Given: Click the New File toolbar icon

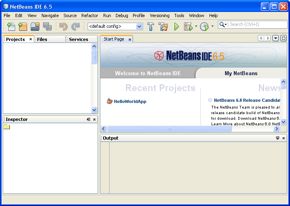Looking at the screenshot, I should pyautogui.click(x=11, y=26).
